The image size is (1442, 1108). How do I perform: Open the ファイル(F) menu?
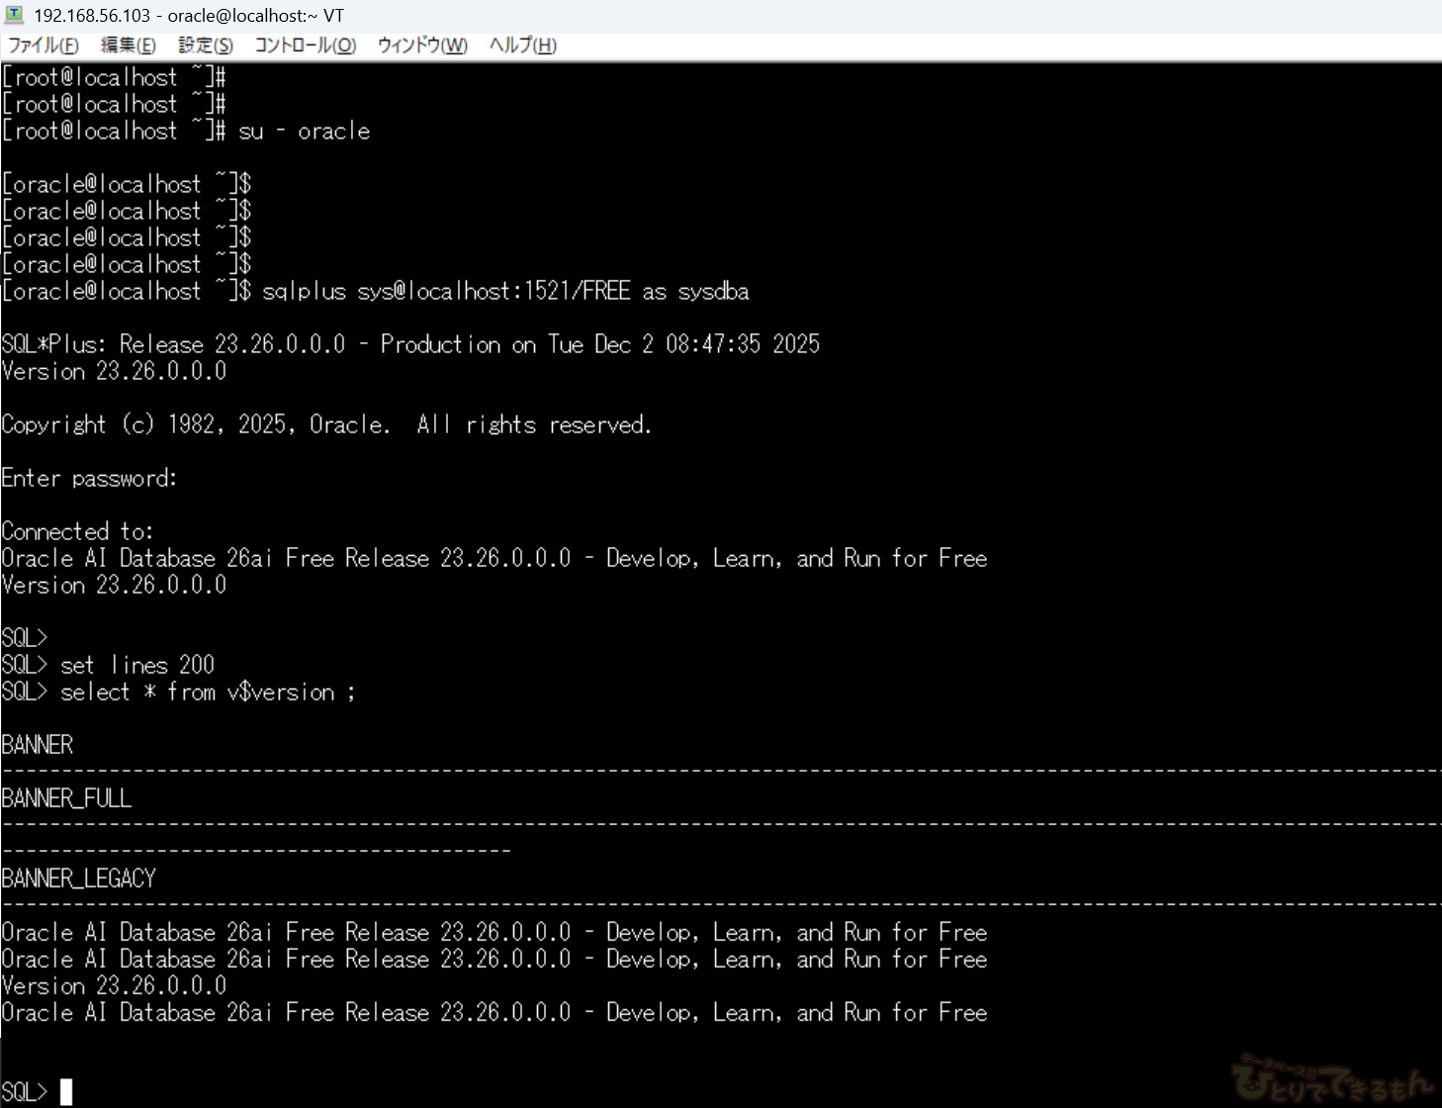(x=43, y=46)
